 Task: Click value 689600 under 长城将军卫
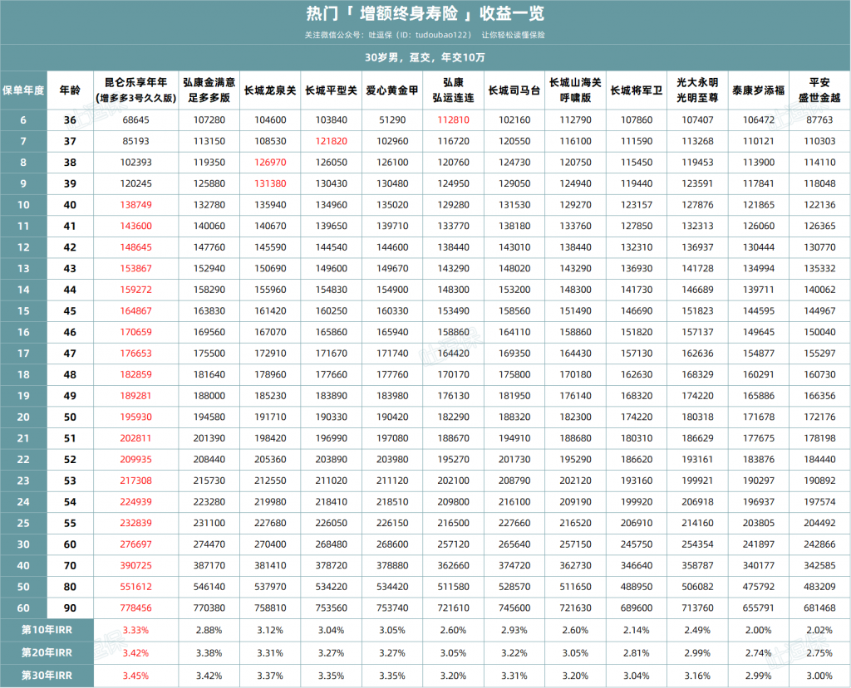(637, 607)
